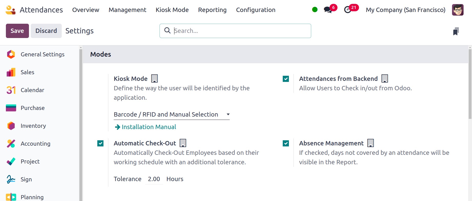Click the bookmark icon beside search
This screenshot has width=472, height=201.
click(456, 31)
